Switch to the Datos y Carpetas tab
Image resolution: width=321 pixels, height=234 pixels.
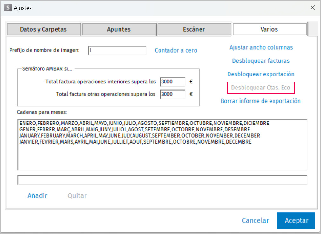pyautogui.click(x=44, y=29)
